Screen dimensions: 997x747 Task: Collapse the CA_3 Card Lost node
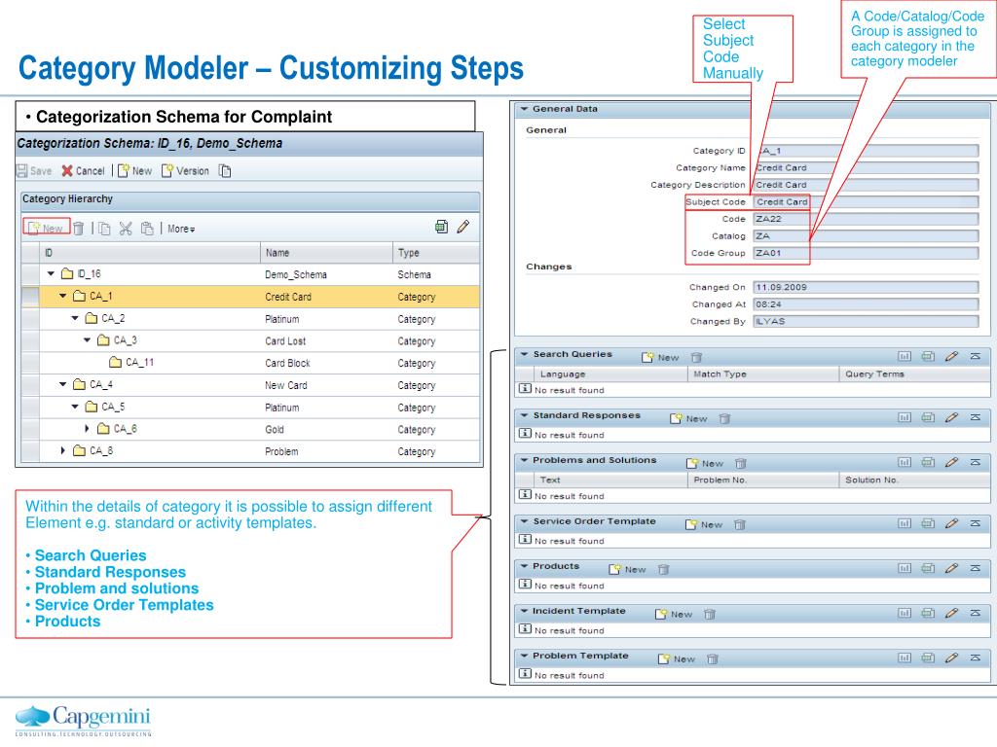tap(87, 339)
